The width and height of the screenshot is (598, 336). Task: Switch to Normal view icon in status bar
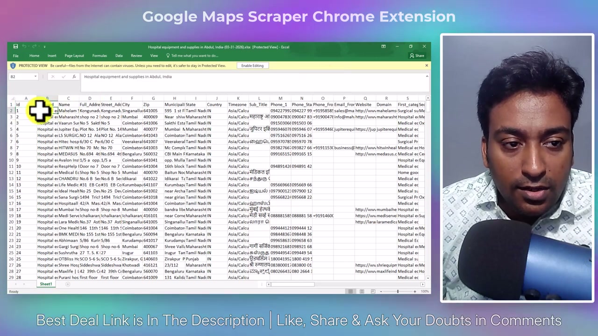click(x=350, y=292)
